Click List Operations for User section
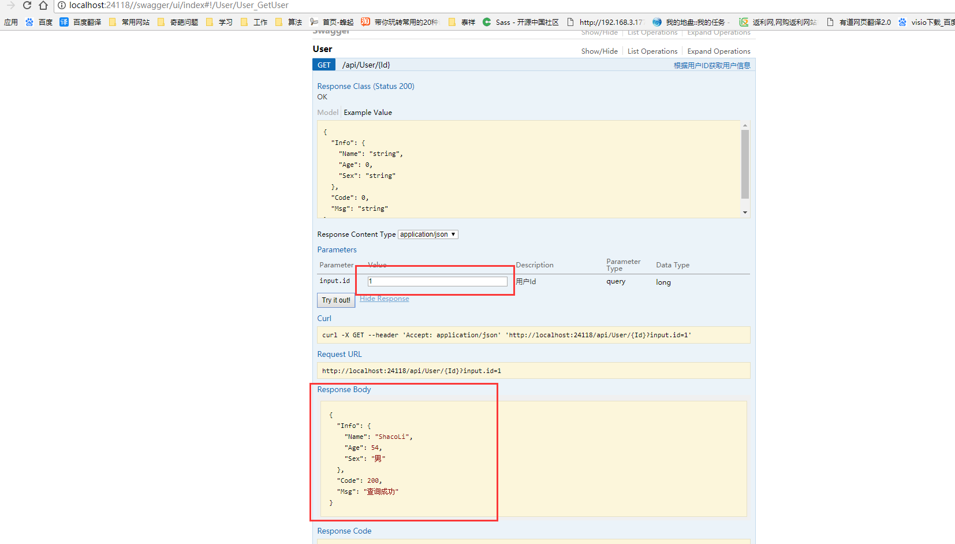Viewport: 955px width, 544px height. (652, 51)
